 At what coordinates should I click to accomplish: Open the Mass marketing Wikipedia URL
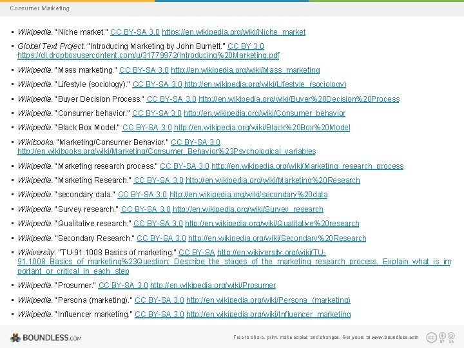point(246,70)
